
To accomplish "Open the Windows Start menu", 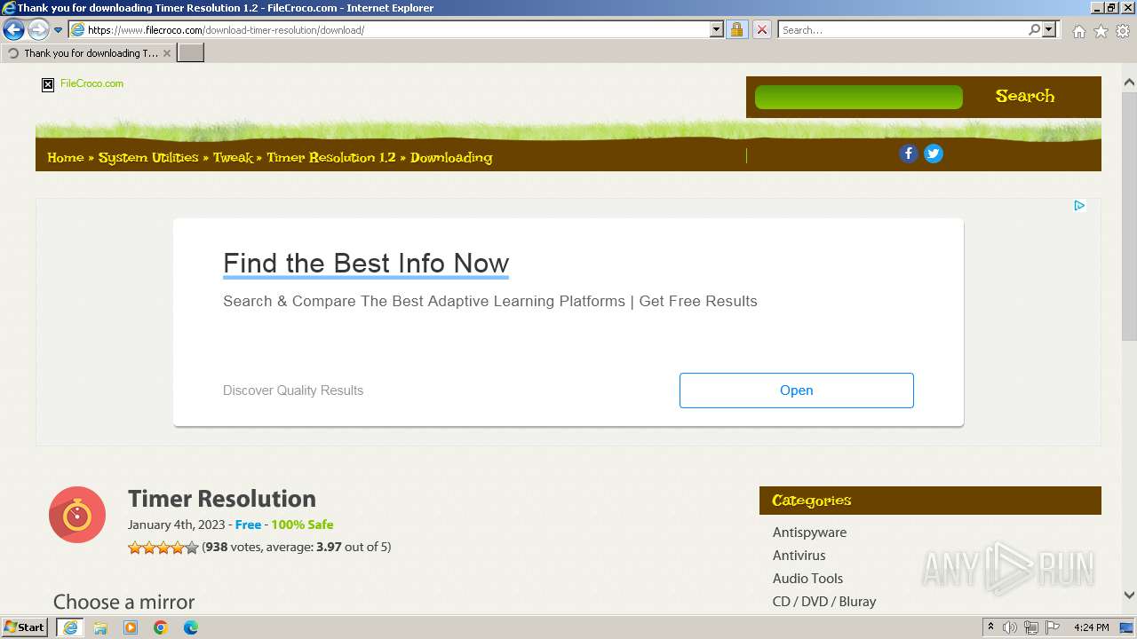I will pyautogui.click(x=25, y=627).
